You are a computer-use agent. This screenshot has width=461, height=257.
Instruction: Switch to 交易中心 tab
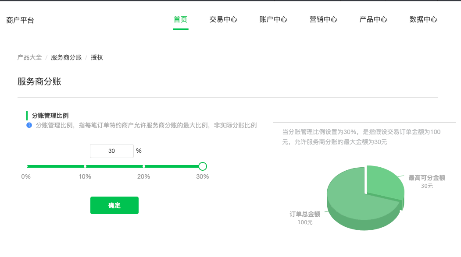pos(223,19)
